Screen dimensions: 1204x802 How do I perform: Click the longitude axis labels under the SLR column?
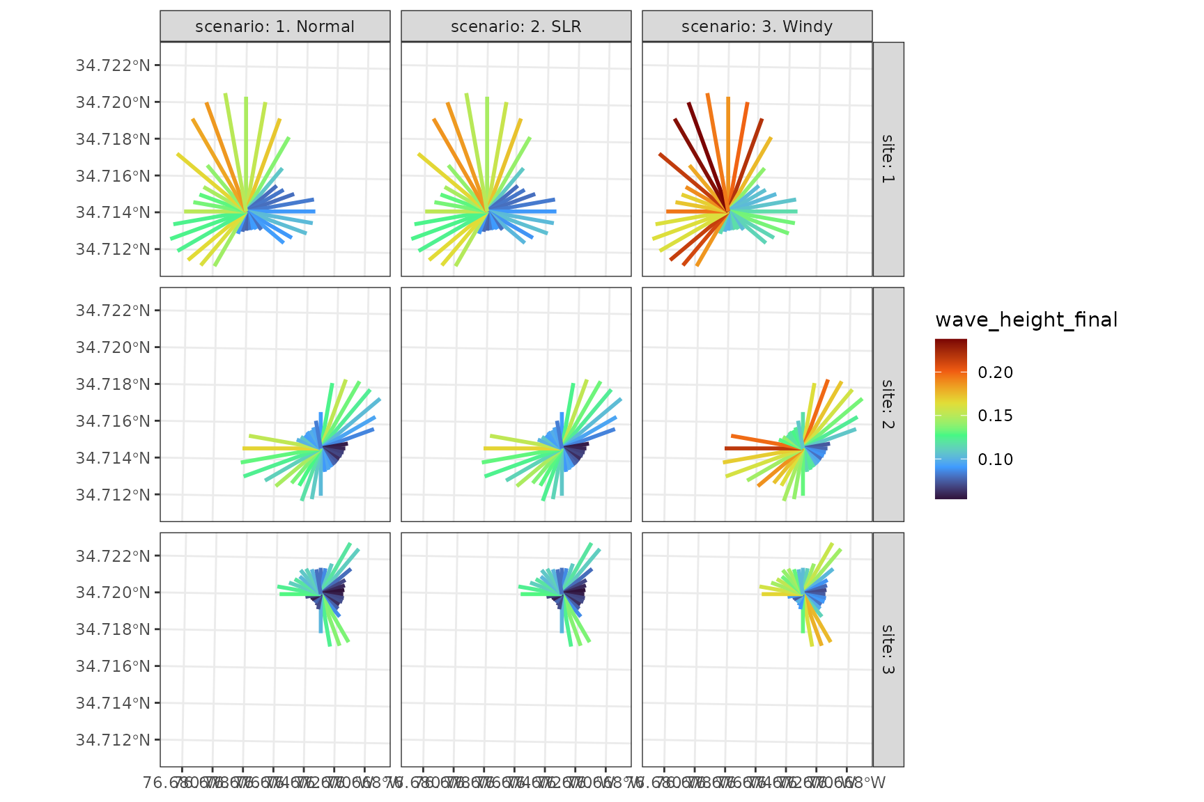(516, 781)
